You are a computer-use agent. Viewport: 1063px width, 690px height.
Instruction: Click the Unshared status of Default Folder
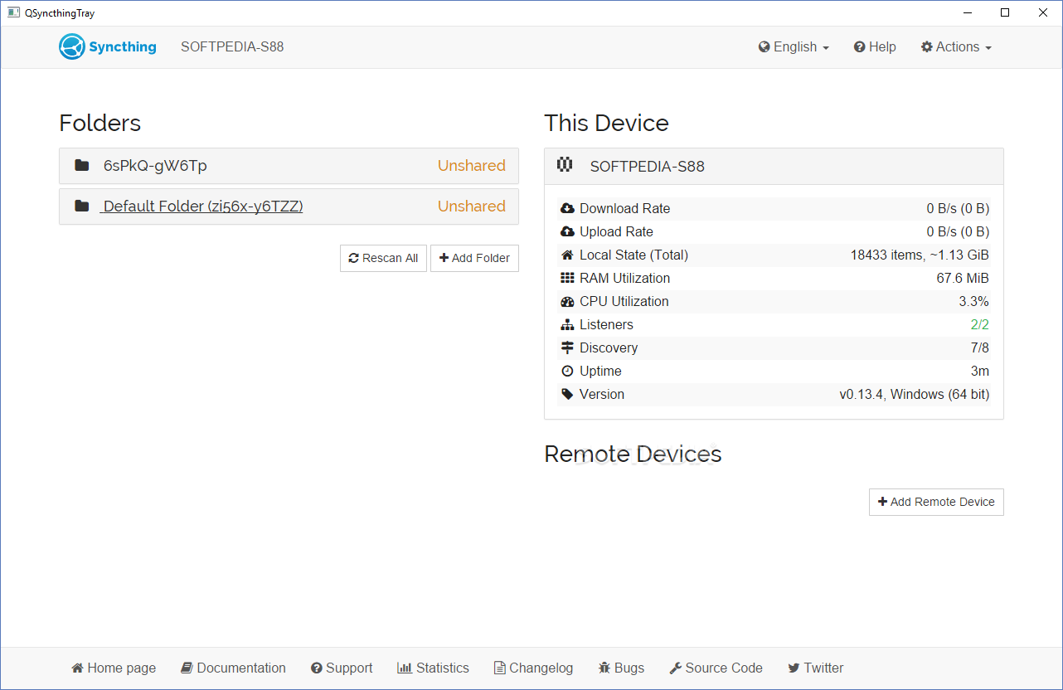[x=471, y=206]
